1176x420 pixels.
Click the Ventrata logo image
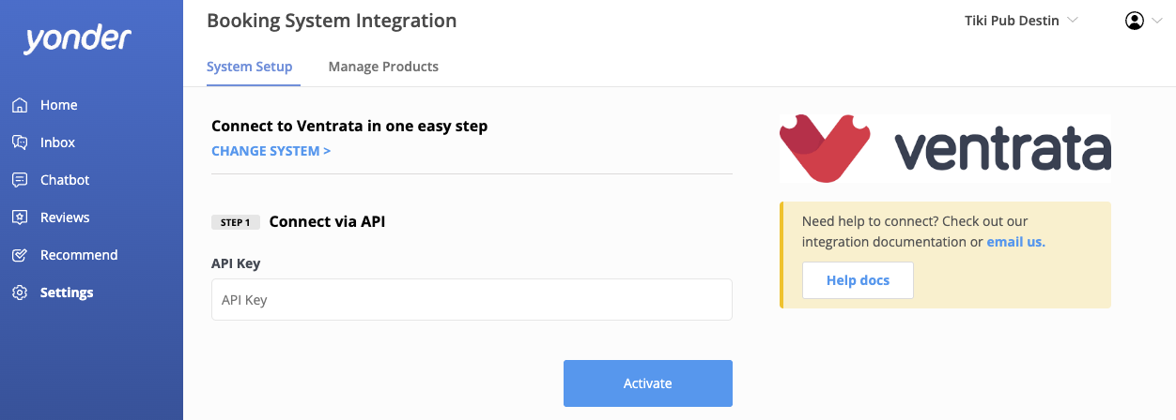coord(945,148)
